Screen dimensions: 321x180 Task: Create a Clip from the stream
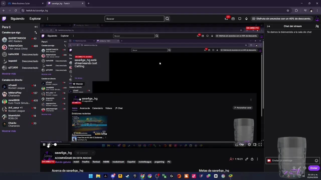pos(239,144)
